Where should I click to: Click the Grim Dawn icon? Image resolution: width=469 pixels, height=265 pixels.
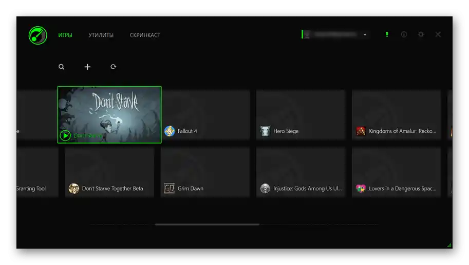(x=170, y=189)
